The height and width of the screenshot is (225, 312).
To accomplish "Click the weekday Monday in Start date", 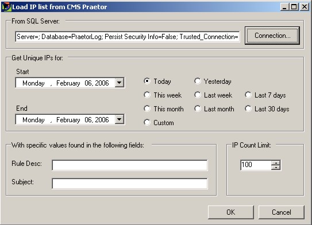I will [x=33, y=83].
